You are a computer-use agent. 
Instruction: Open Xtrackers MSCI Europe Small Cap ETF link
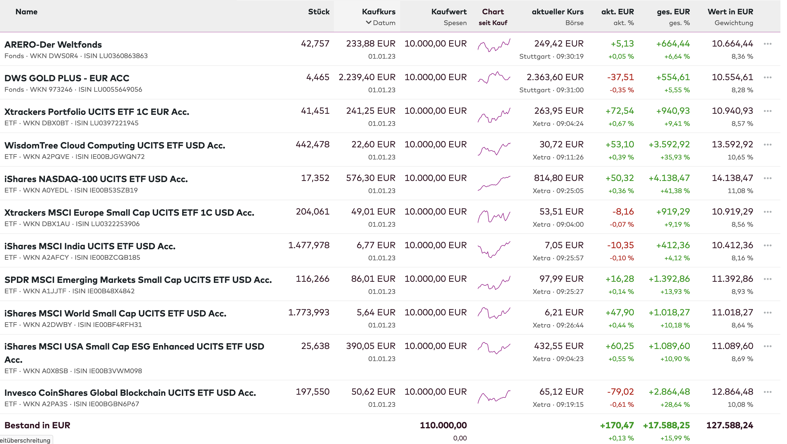129,213
